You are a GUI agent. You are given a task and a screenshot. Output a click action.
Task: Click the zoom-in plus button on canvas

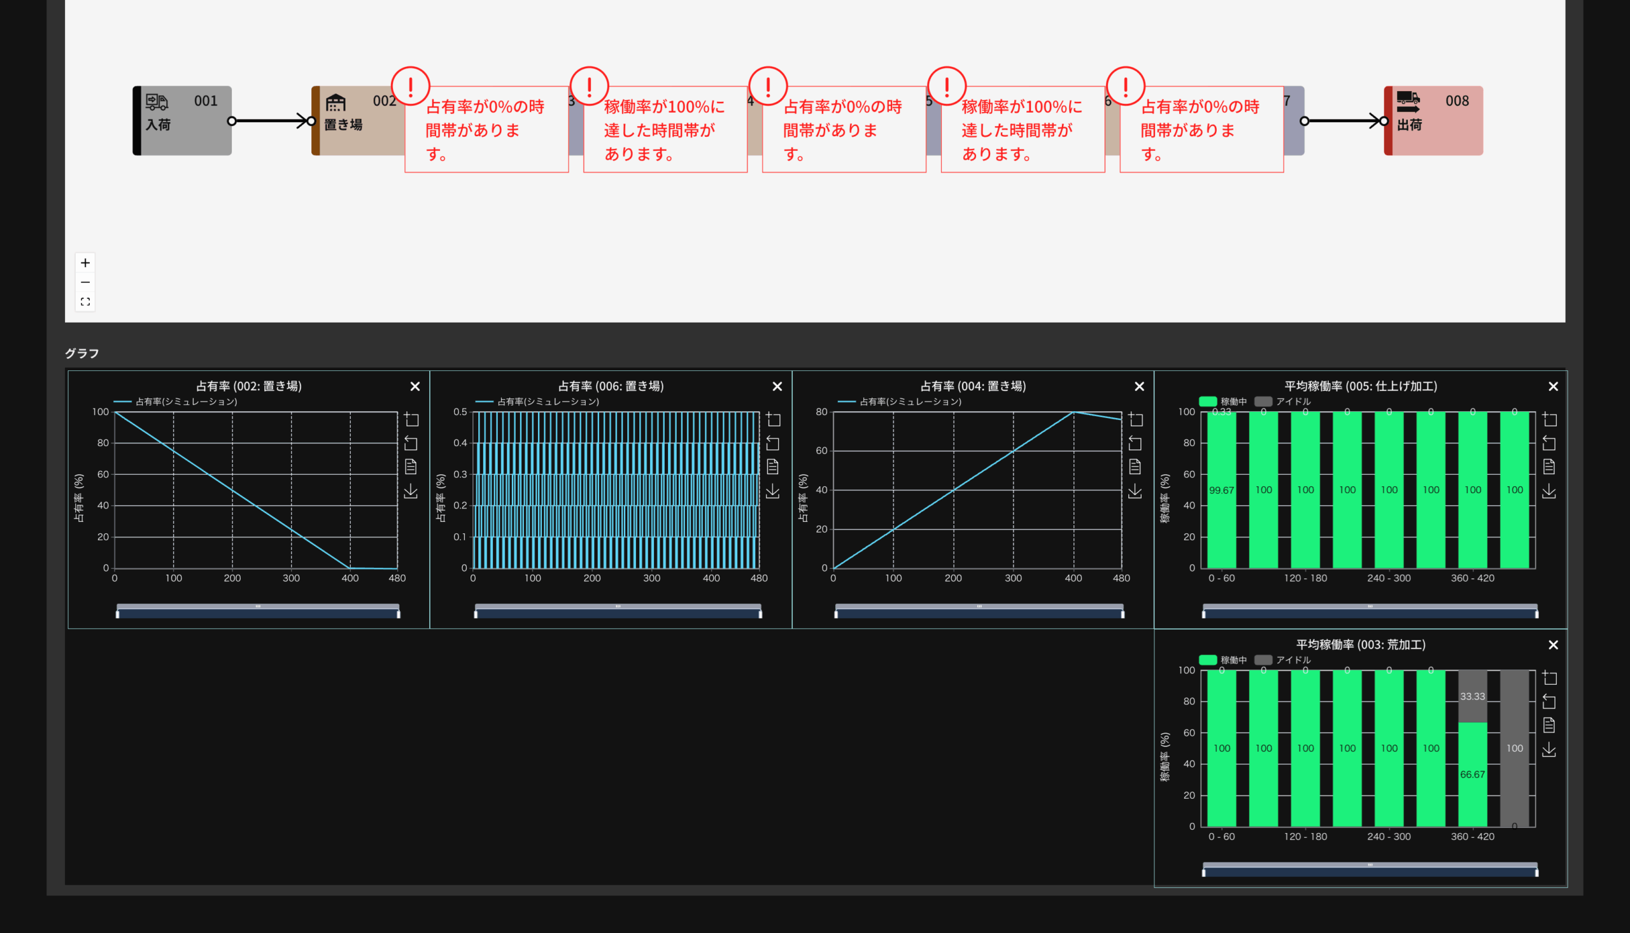(x=85, y=263)
